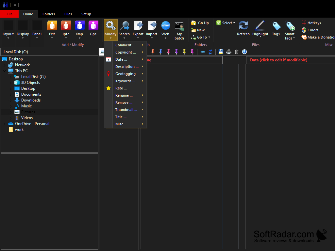
Task: Open the Keywords submenu
Action: coord(126,81)
